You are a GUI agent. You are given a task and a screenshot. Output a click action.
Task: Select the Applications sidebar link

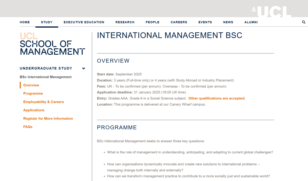(34, 110)
